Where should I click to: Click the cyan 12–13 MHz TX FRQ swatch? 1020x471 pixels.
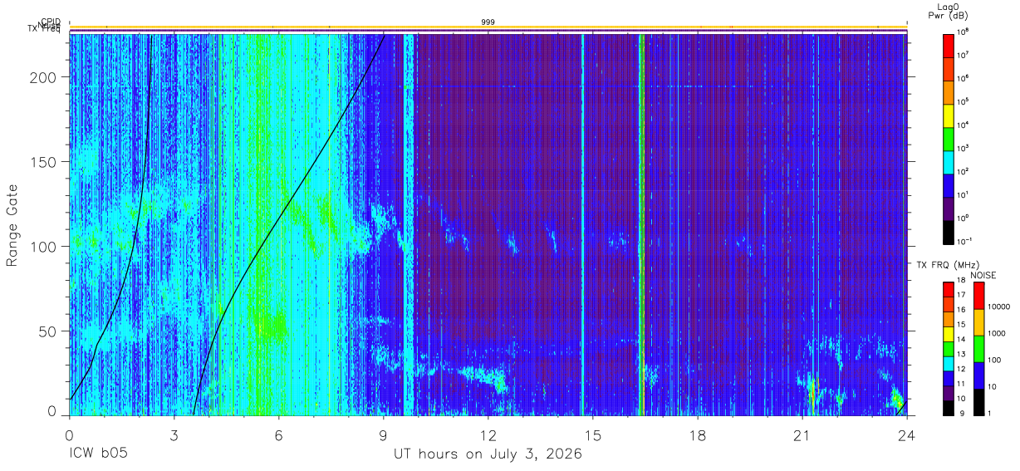click(x=949, y=362)
